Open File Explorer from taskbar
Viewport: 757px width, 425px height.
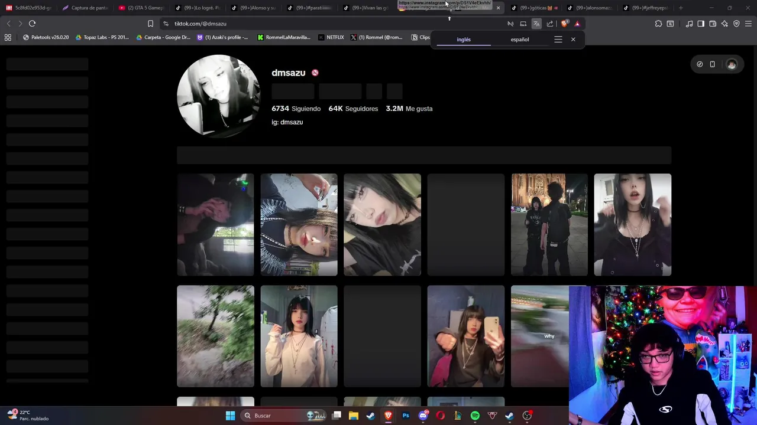tap(354, 416)
